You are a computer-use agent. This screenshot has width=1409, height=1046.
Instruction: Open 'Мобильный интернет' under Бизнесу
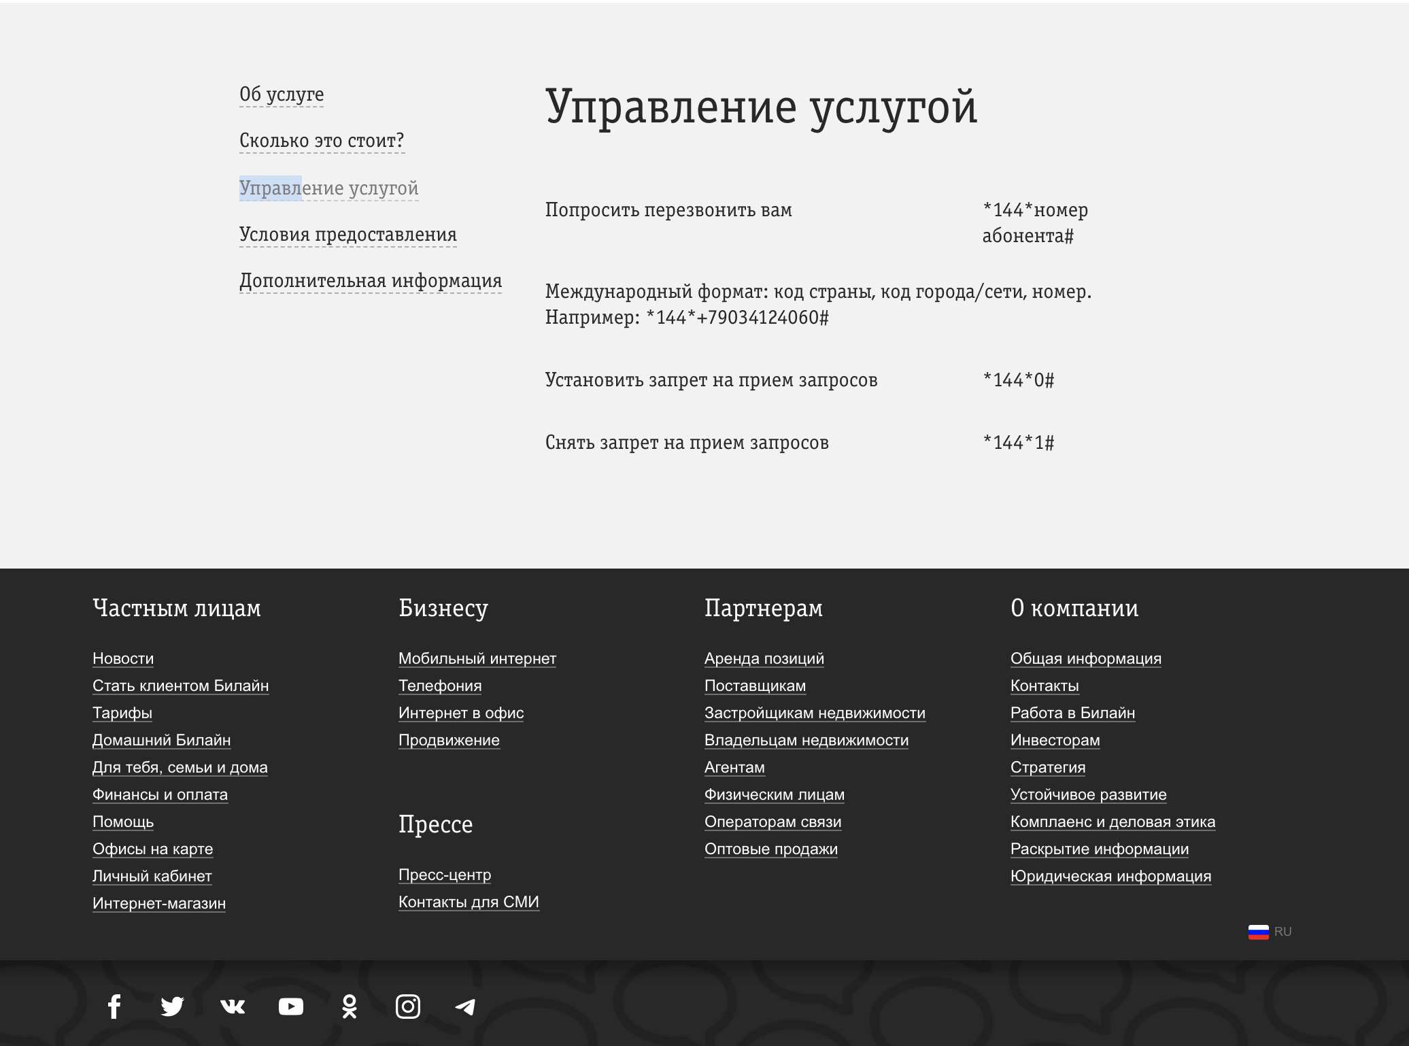(477, 658)
